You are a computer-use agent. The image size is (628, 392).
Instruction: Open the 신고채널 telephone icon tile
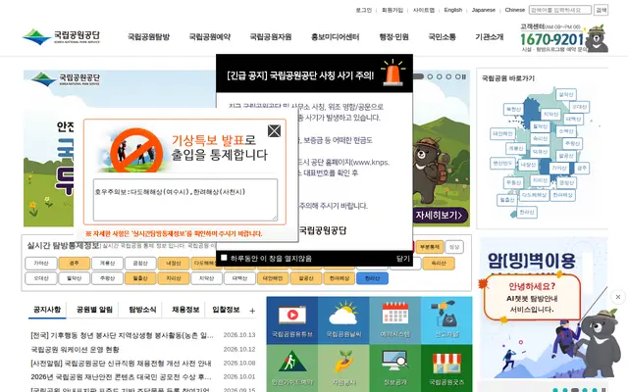pyautogui.click(x=446, y=320)
